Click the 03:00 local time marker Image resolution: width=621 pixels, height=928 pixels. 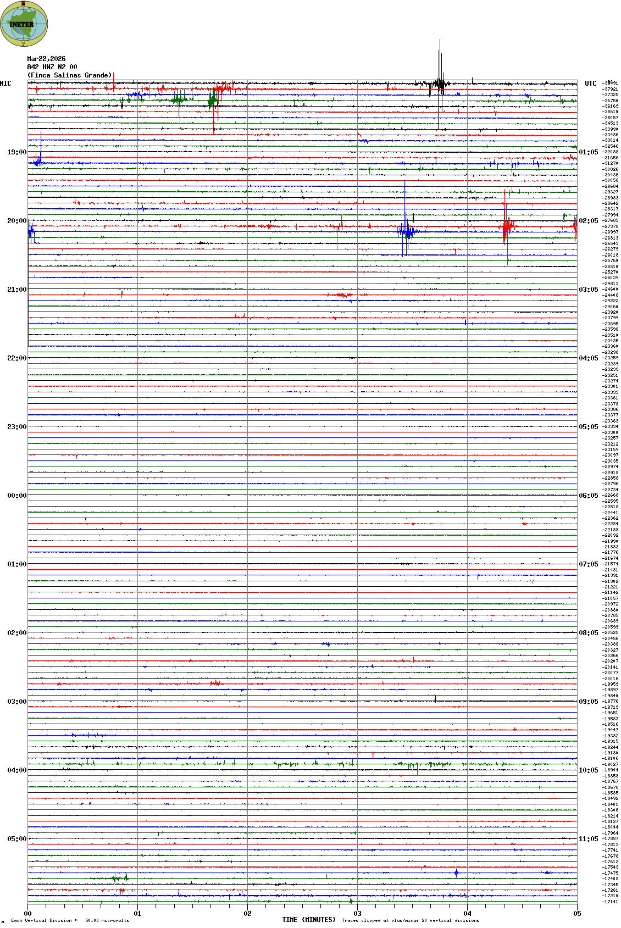tap(16, 702)
